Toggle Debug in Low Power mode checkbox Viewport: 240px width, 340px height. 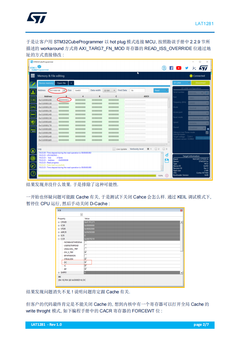207,132
